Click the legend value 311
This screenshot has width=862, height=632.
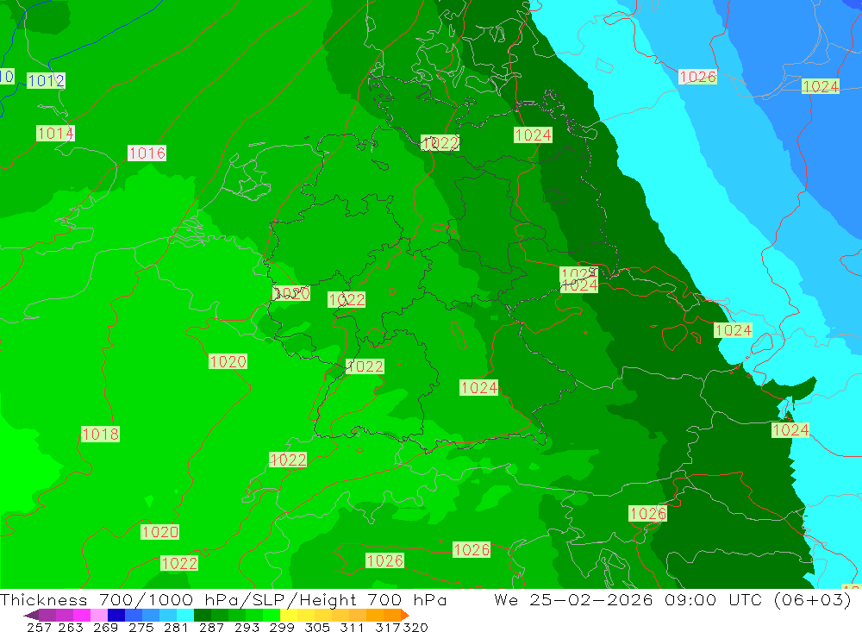(352, 627)
